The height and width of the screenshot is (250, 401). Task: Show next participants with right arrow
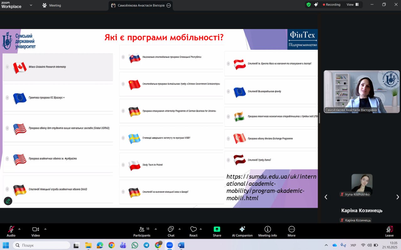coord(398,197)
